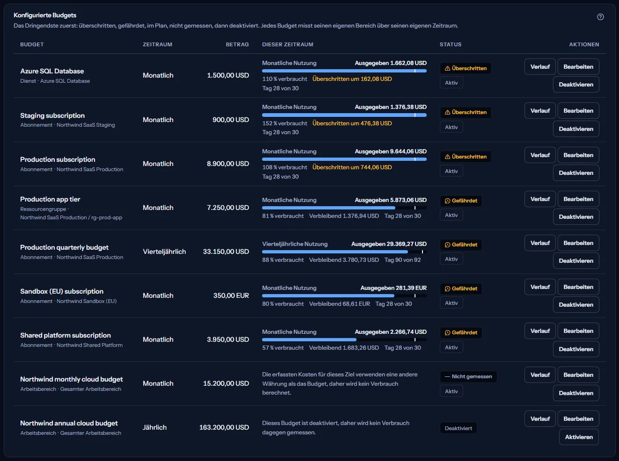619x461 pixels.
Task: Deactivate the Shared platform subscription budget
Action: 576,349
